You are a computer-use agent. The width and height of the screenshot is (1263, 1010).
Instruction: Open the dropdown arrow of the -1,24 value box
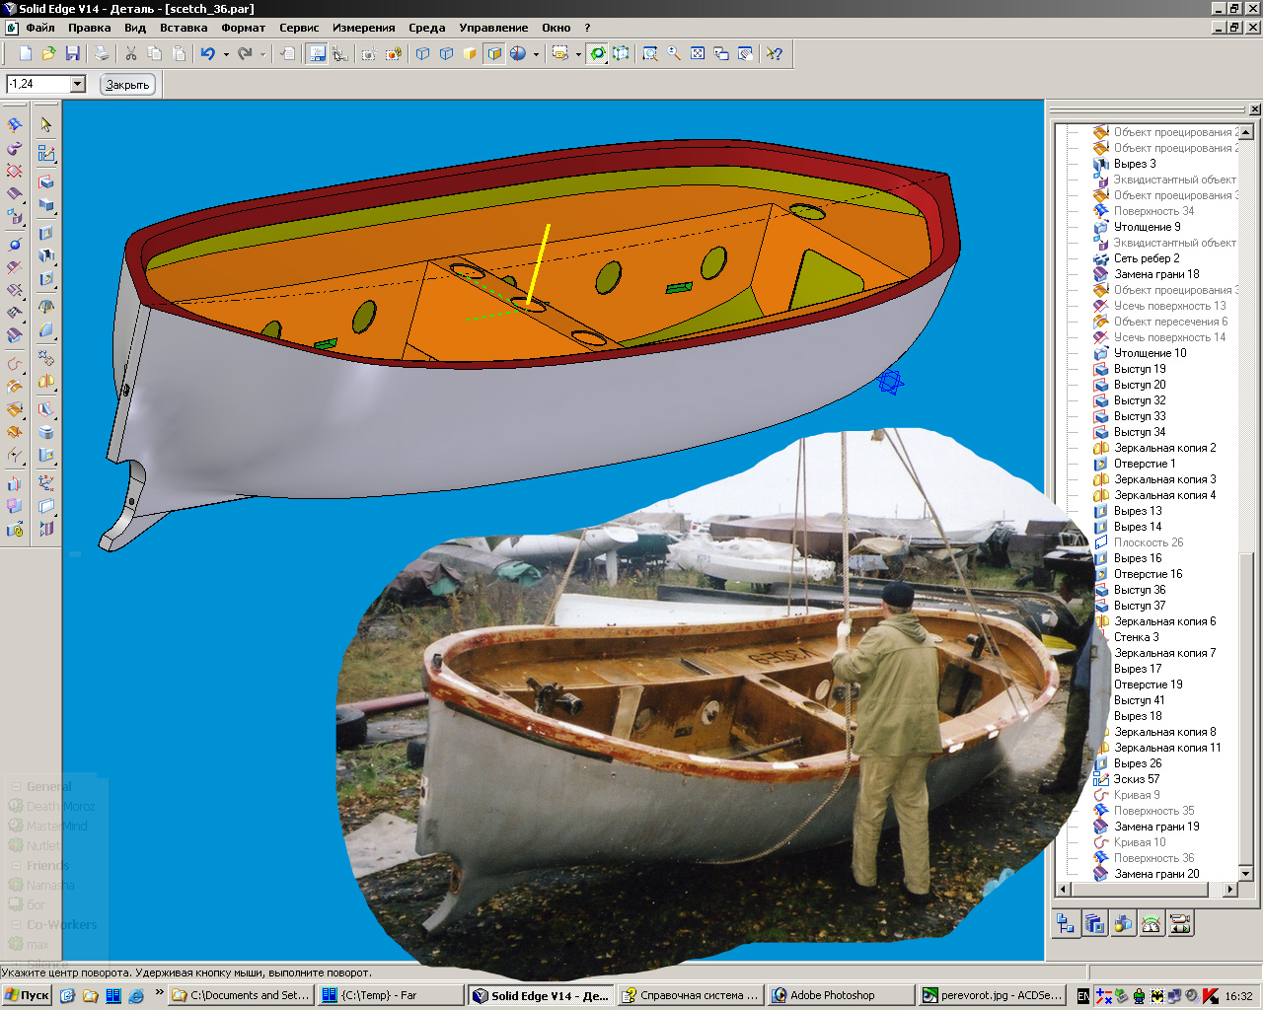pos(77,85)
